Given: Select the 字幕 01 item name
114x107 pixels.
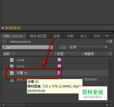Looking at the screenshot, I should click(22, 73).
